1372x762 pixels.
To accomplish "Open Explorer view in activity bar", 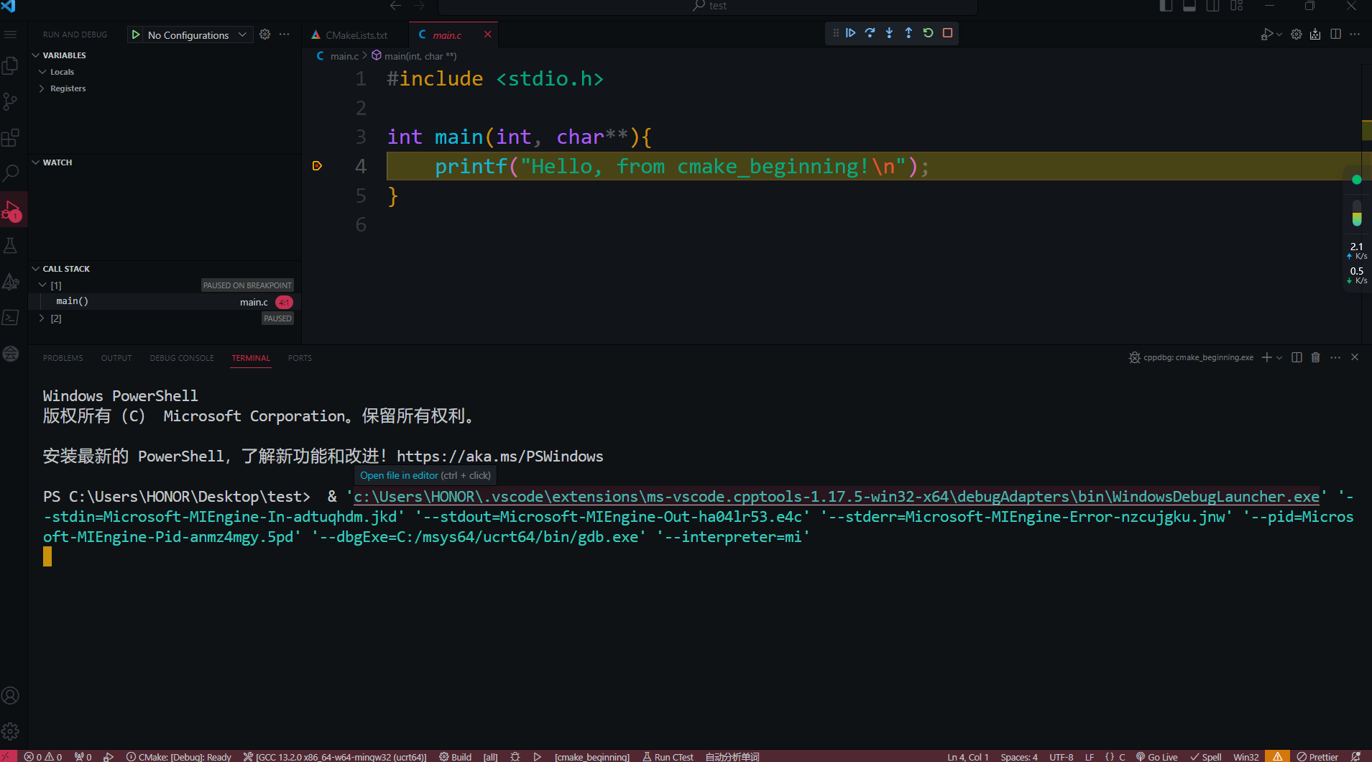I will (10, 66).
